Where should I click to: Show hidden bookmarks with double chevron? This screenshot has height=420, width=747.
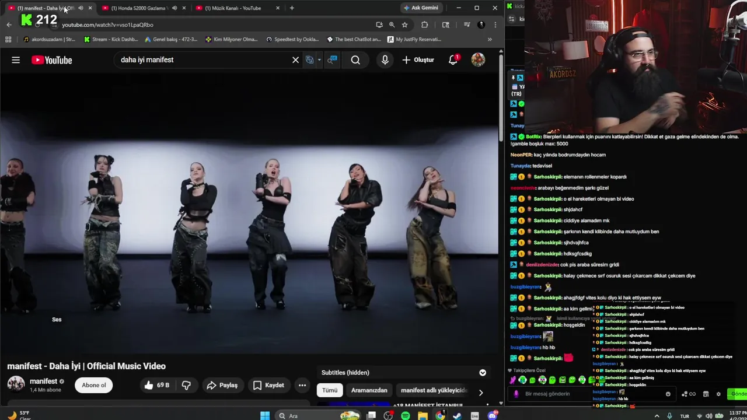click(490, 40)
